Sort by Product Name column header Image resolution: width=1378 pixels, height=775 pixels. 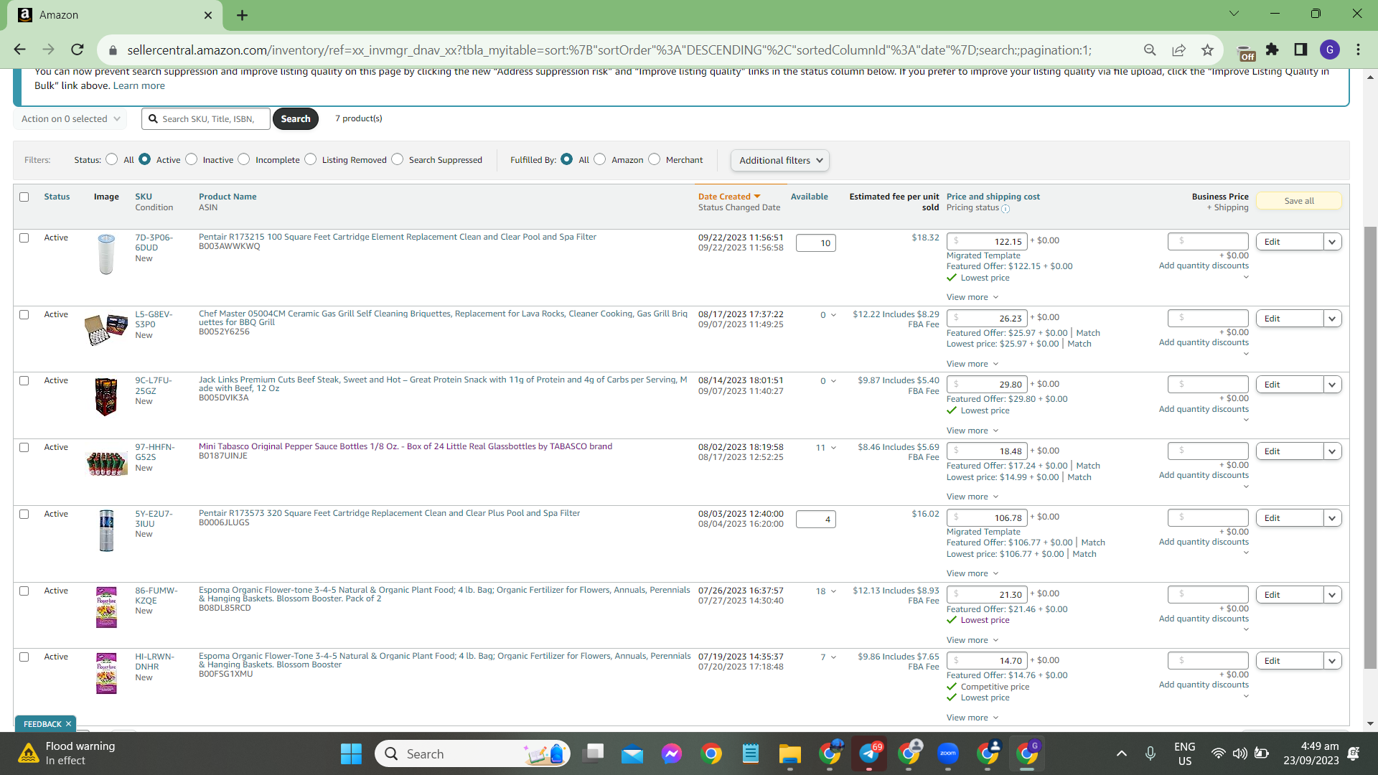point(228,197)
